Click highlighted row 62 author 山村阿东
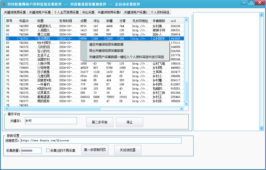 pyautogui.click(x=159, y=39)
